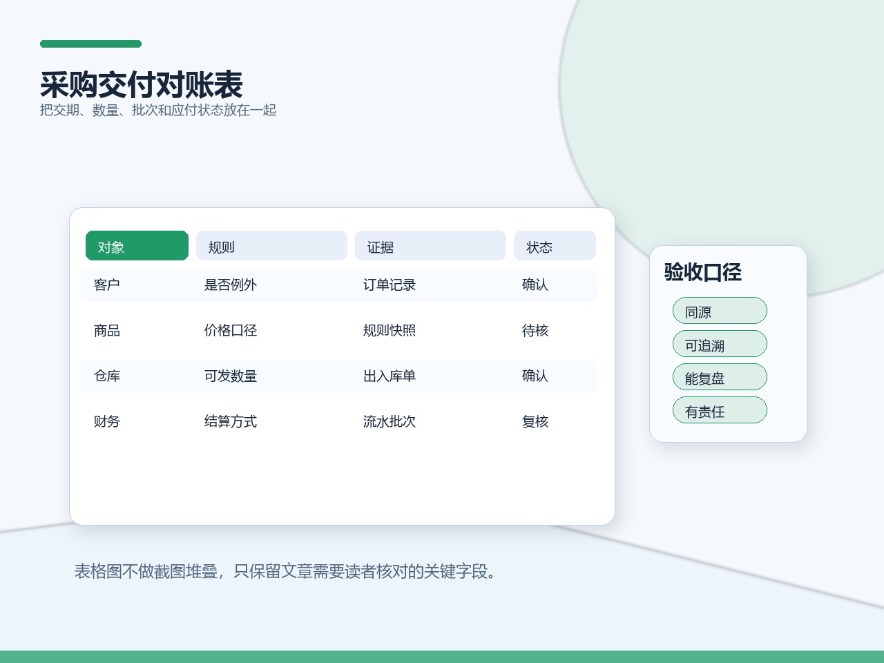Click the 可追溯 tag

pos(720,344)
